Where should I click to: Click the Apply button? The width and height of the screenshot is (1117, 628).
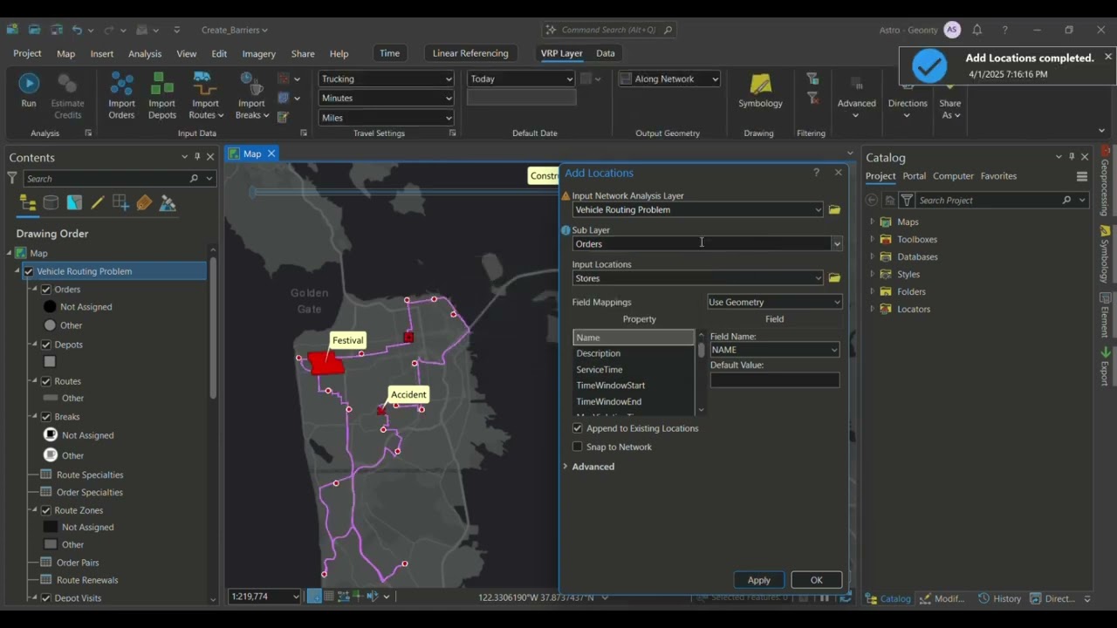point(759,580)
